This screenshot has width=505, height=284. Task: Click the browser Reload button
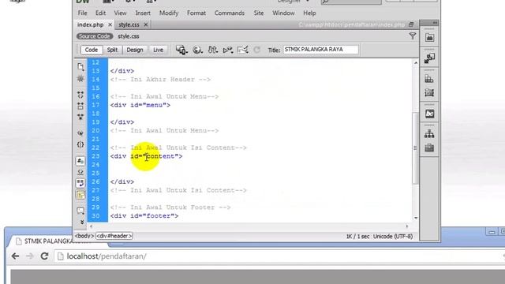(x=44, y=256)
